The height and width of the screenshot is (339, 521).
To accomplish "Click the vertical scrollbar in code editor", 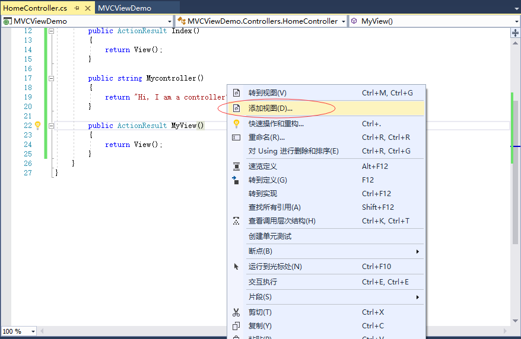I will tap(515, 178).
